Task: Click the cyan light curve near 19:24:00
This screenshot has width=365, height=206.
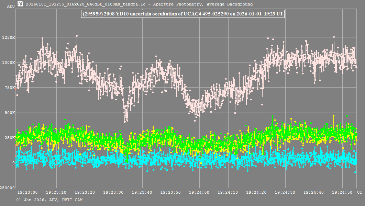Action: [199, 159]
